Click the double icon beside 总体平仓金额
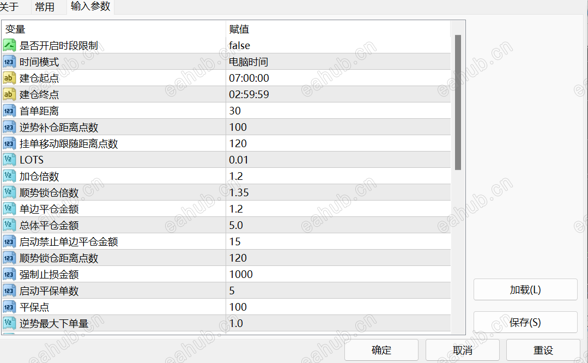588x363 pixels. pos(9,225)
